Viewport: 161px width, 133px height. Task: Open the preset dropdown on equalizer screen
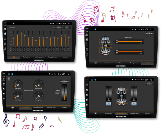click(x=13, y=28)
